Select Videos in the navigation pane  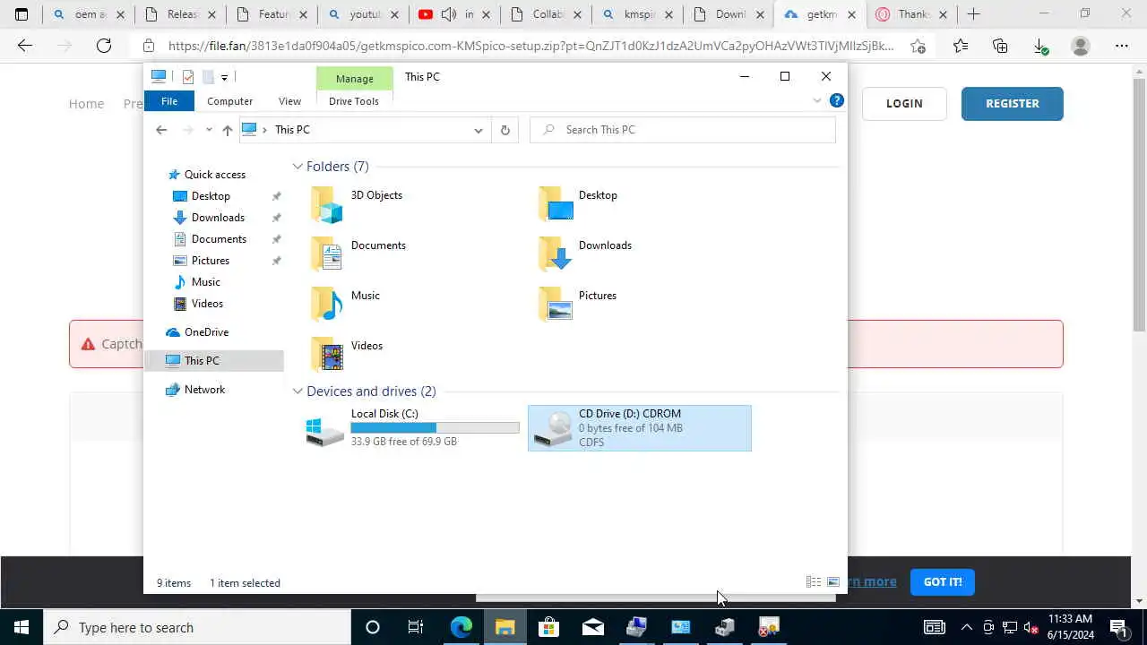point(207,304)
